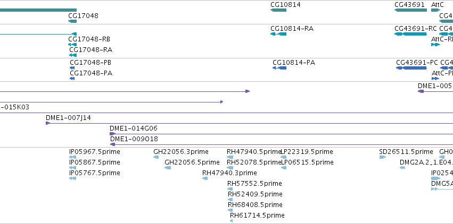This screenshot has width=453, height=224.
Task: Click the RH61714.5prime label
Action: [x=257, y=216]
